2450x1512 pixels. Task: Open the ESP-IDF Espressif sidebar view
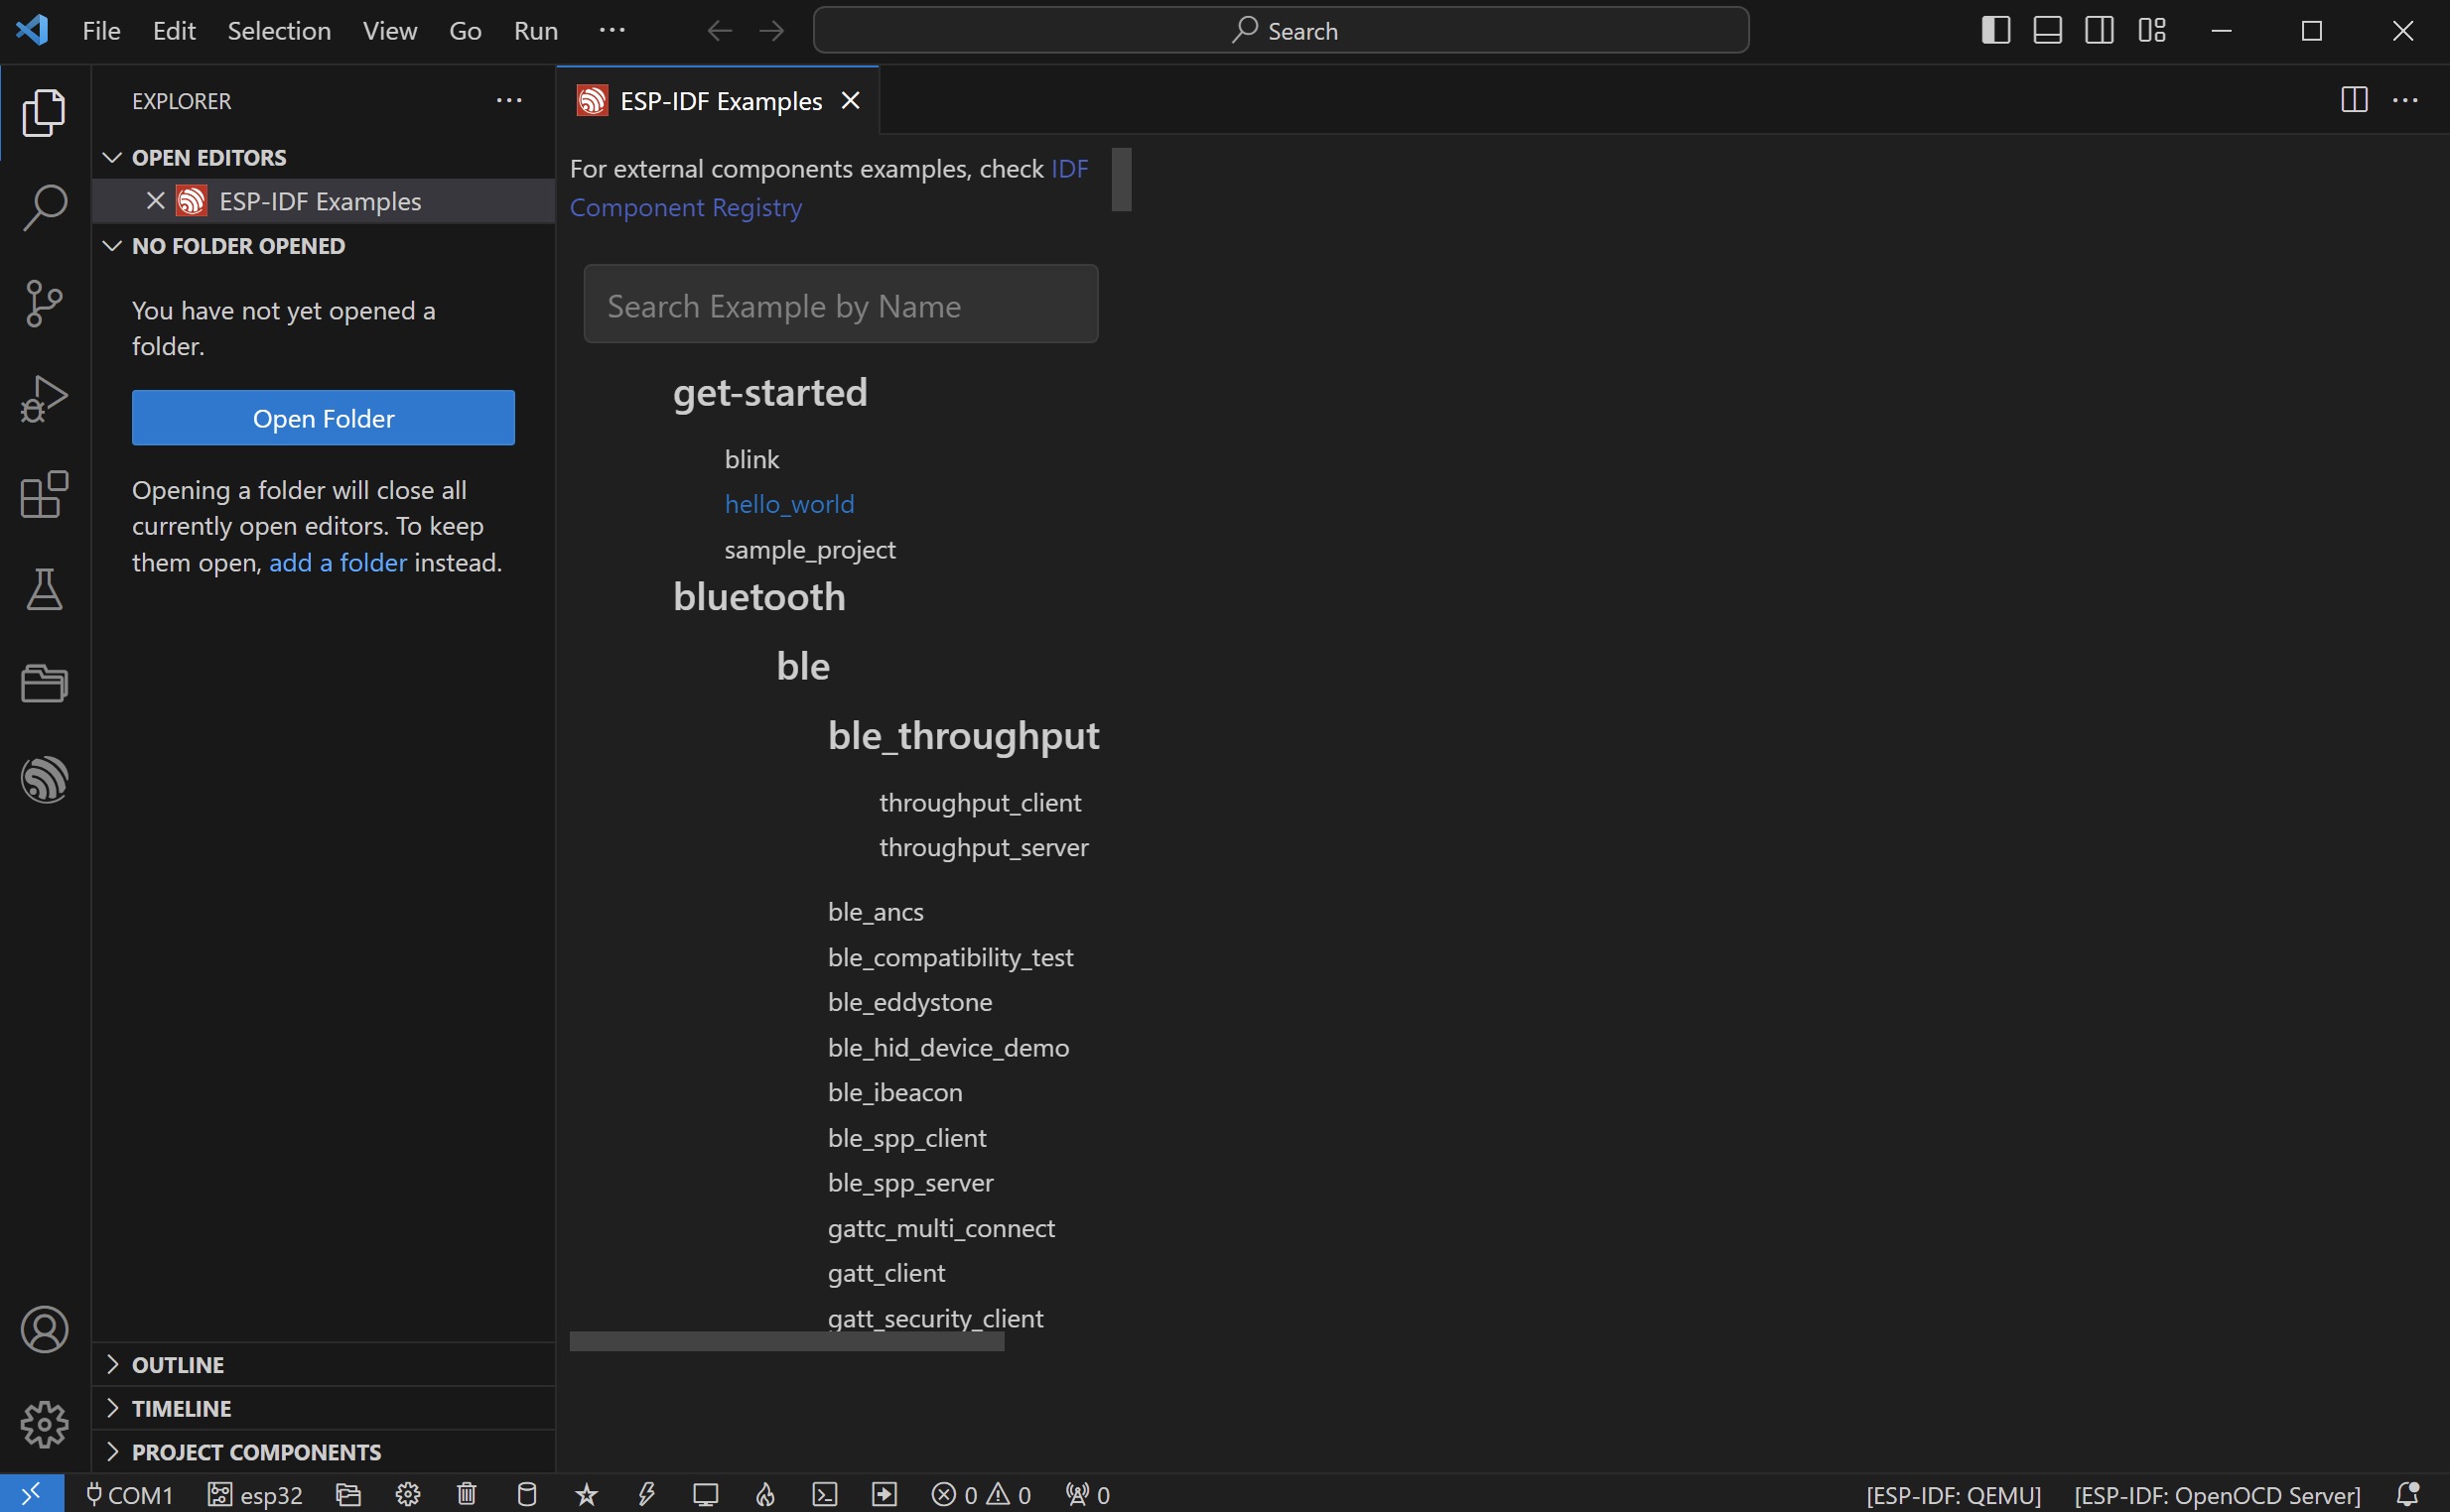click(x=44, y=780)
